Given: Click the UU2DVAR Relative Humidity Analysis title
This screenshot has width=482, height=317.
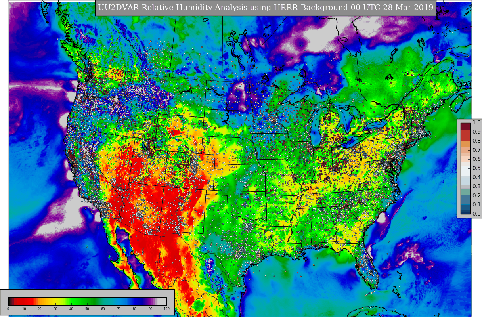Looking at the screenshot, I should (x=266, y=8).
